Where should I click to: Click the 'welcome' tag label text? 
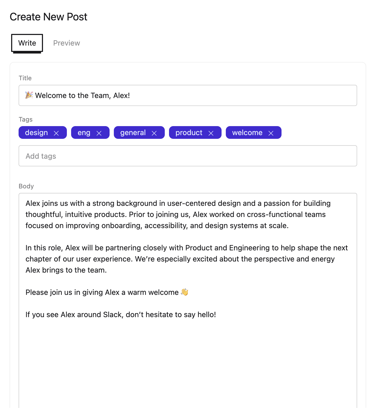pos(247,133)
